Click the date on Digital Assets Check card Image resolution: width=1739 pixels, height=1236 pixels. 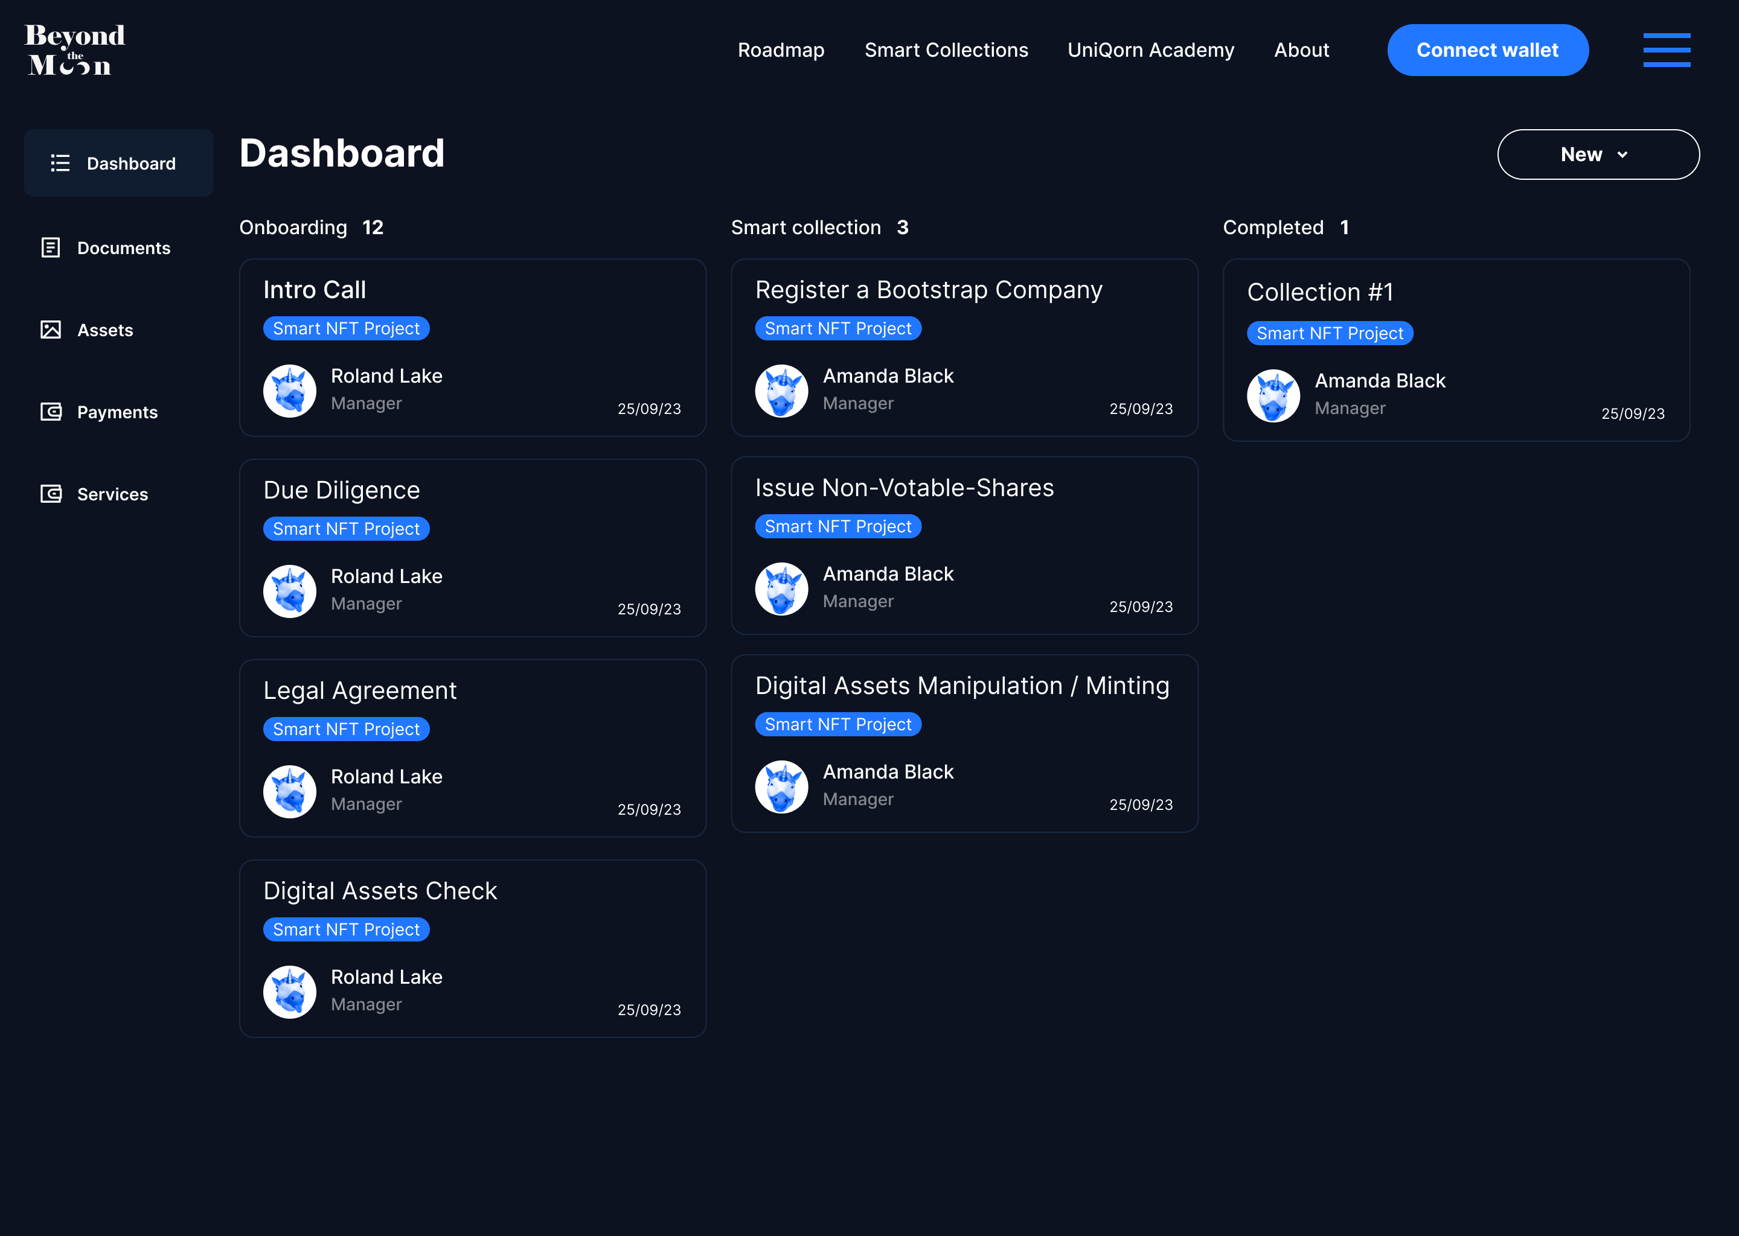pos(649,1009)
